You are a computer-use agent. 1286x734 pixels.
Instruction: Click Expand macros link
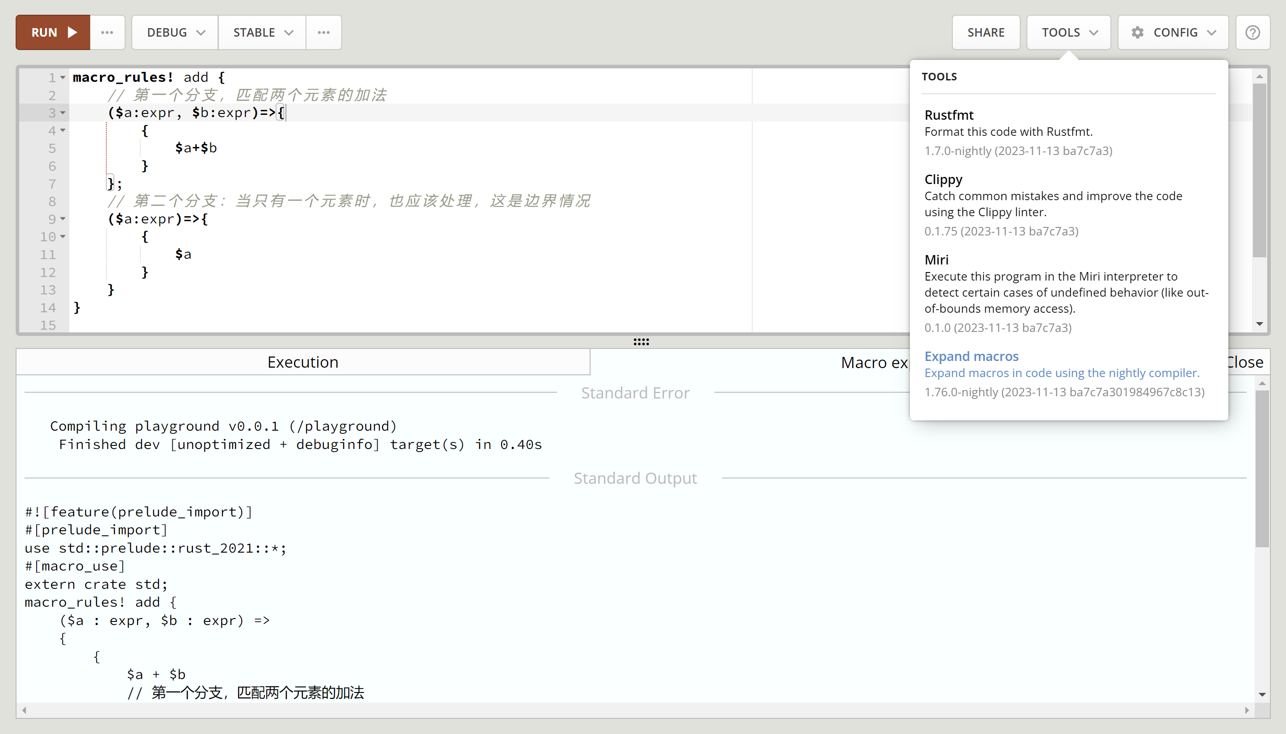click(x=971, y=357)
